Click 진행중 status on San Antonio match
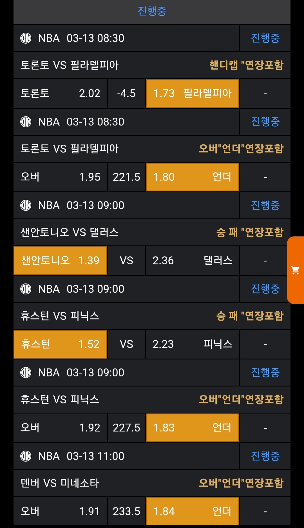304x528 pixels. coord(265,205)
